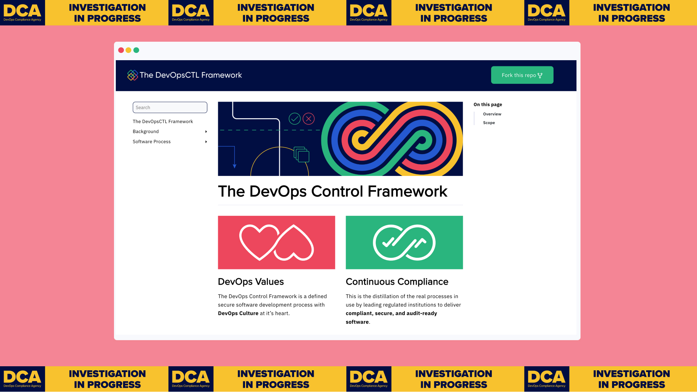Expand the Background sidebar section

click(205, 132)
